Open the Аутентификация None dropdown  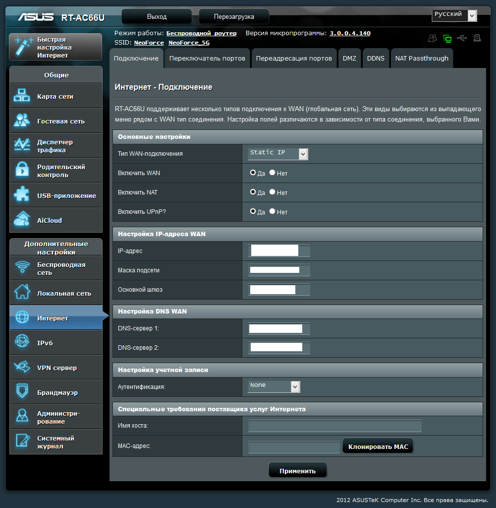click(274, 386)
